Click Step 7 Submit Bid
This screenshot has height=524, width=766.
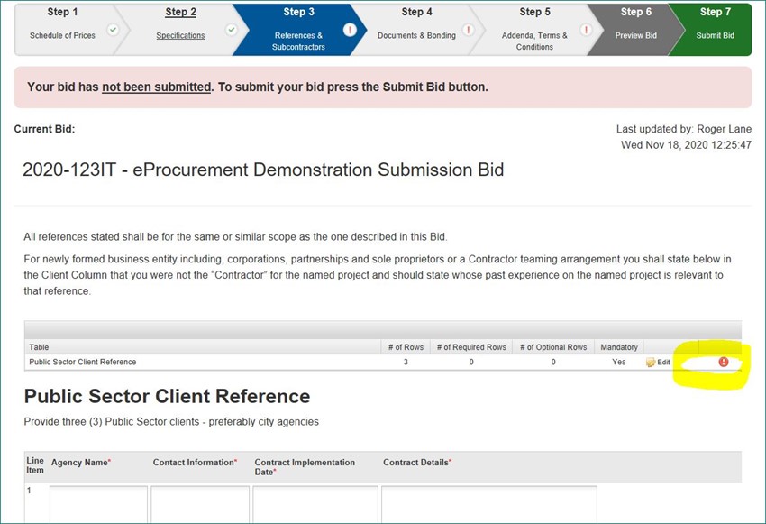715,30
